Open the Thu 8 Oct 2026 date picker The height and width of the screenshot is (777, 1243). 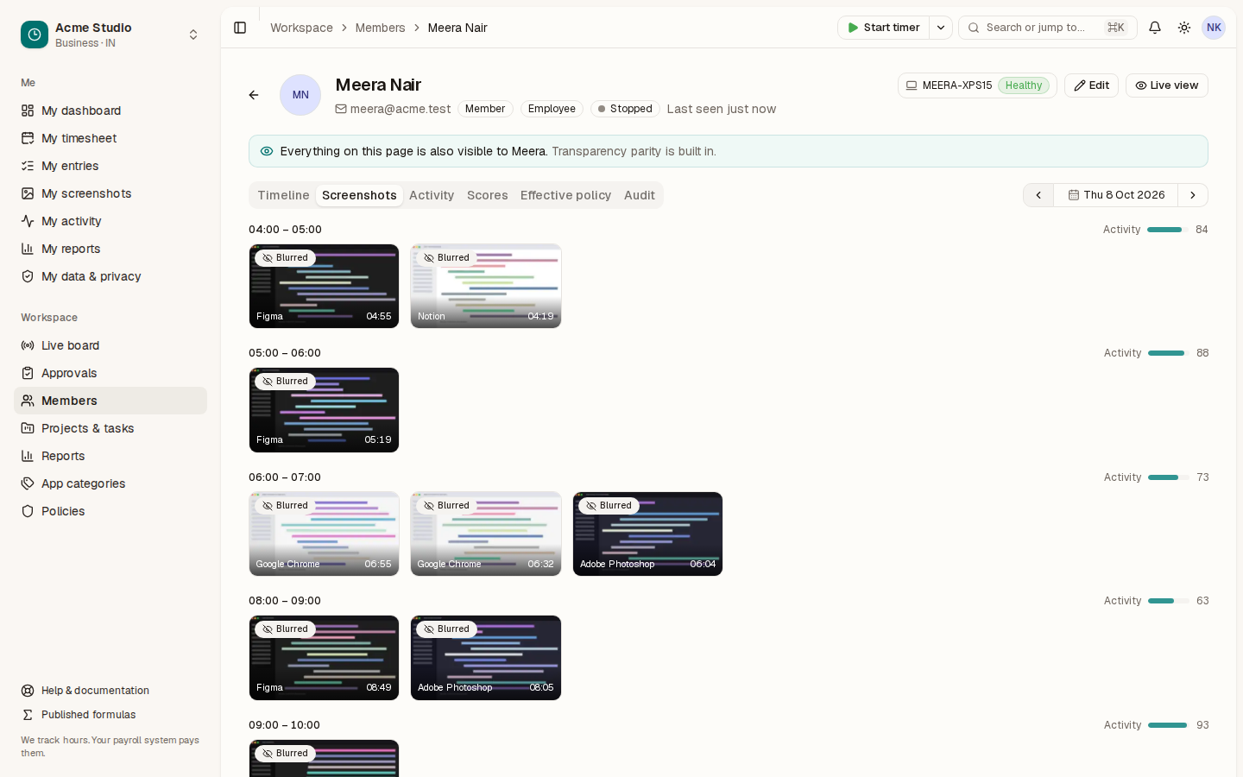click(1116, 195)
